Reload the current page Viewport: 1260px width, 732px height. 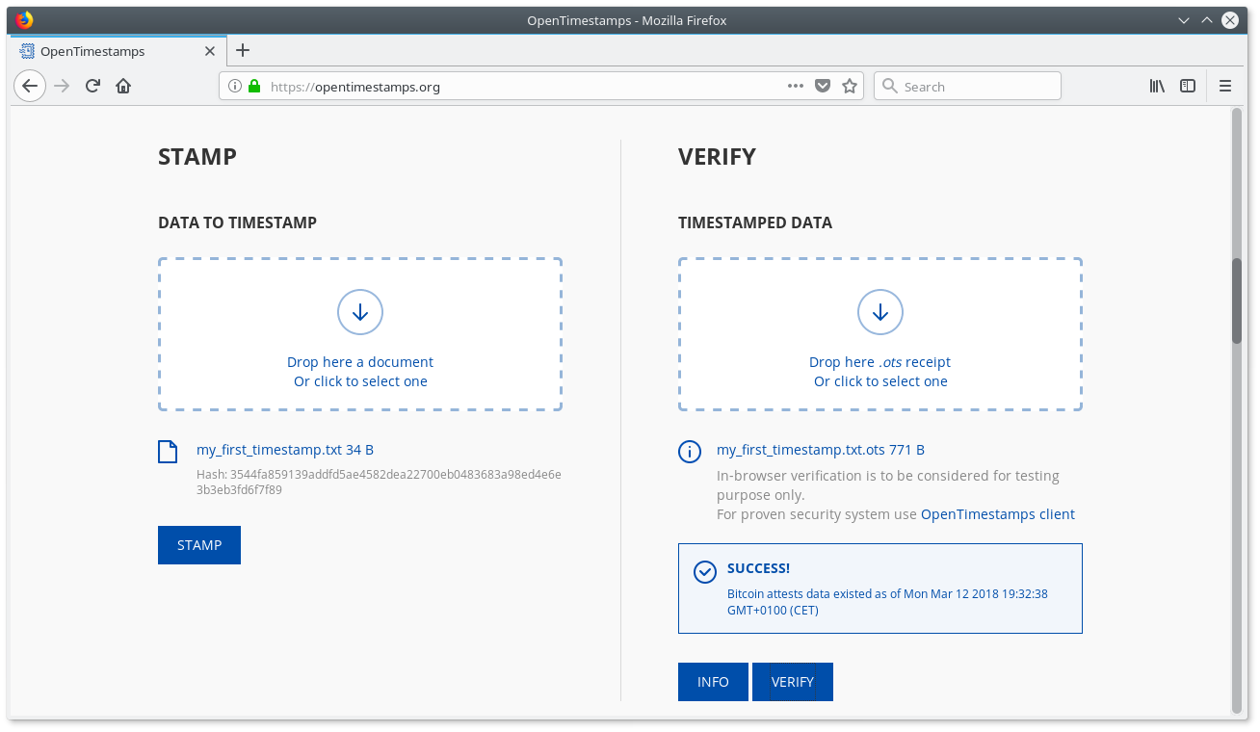pos(92,86)
